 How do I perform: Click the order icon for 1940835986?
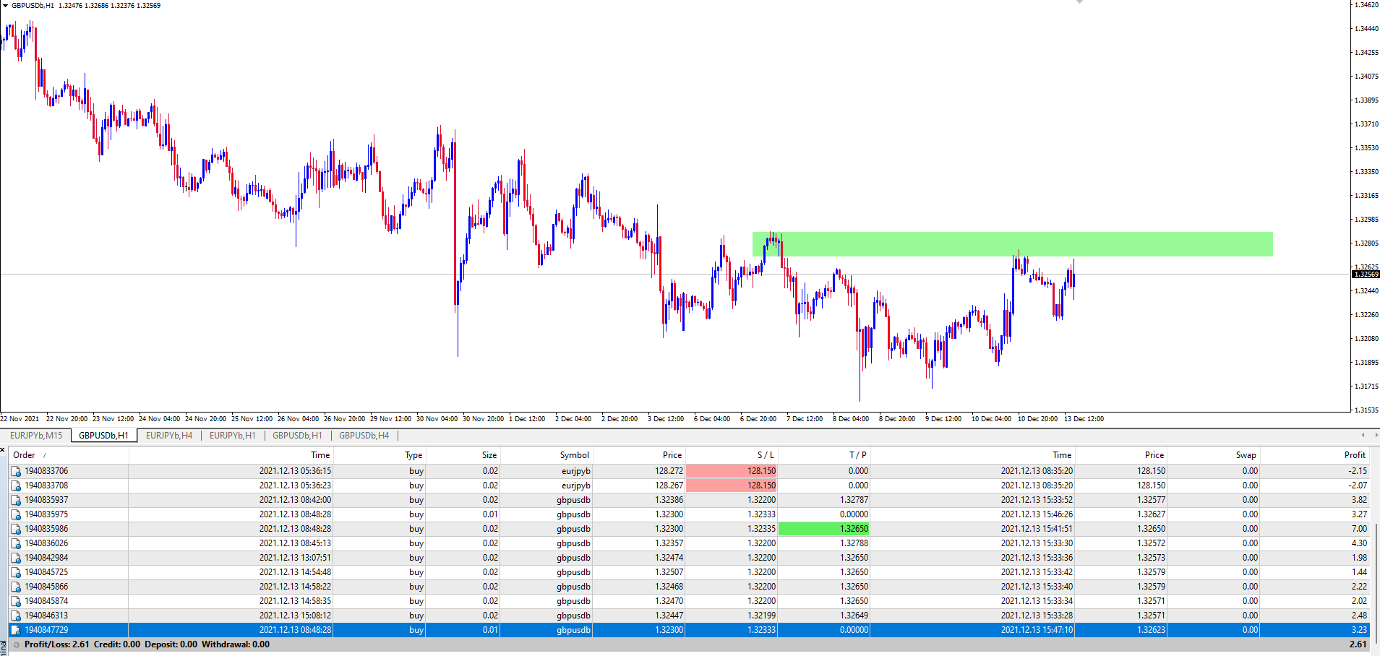click(x=15, y=529)
